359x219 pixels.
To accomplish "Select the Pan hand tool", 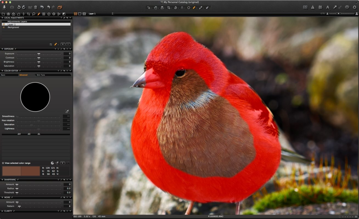I will click(x=156, y=8).
